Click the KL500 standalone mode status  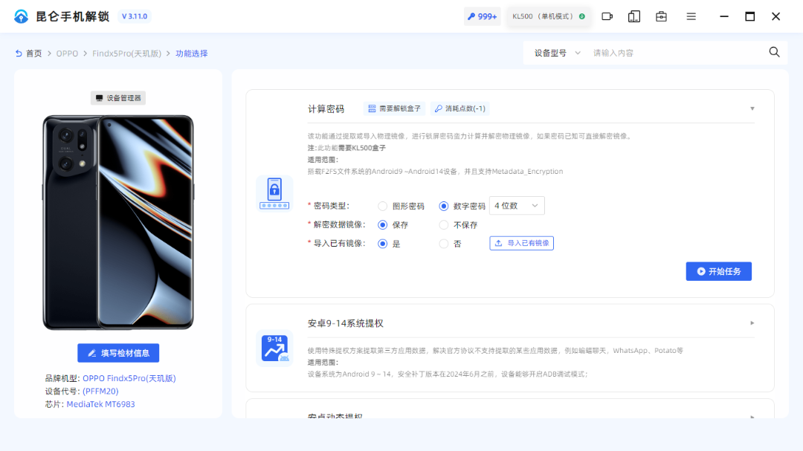click(x=549, y=16)
